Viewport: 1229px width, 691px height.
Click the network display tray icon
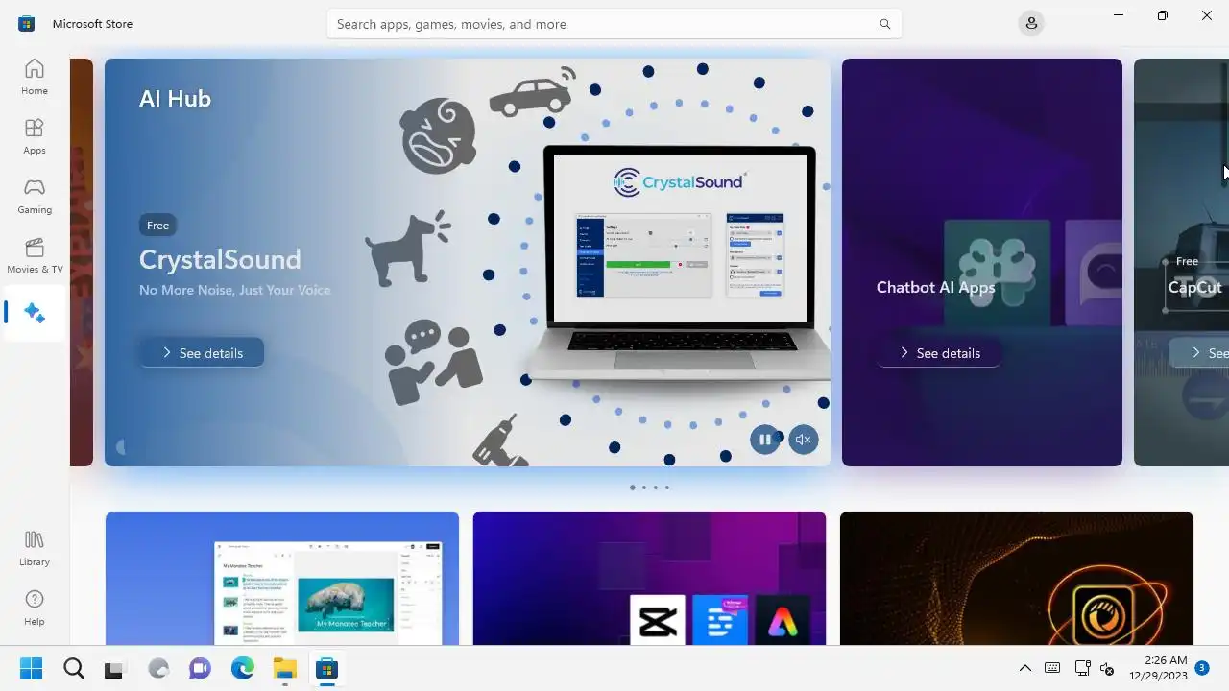[1082, 668]
